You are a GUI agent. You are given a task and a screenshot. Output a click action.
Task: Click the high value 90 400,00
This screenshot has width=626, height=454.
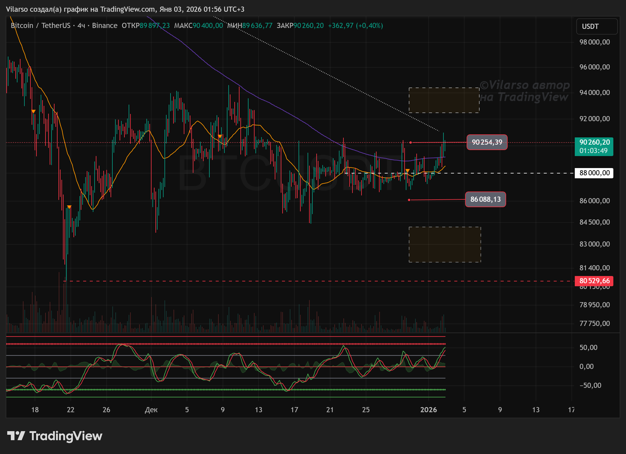[208, 26]
